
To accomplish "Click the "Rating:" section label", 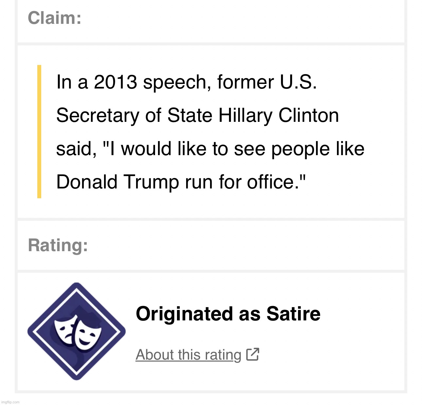I will tap(58, 245).
